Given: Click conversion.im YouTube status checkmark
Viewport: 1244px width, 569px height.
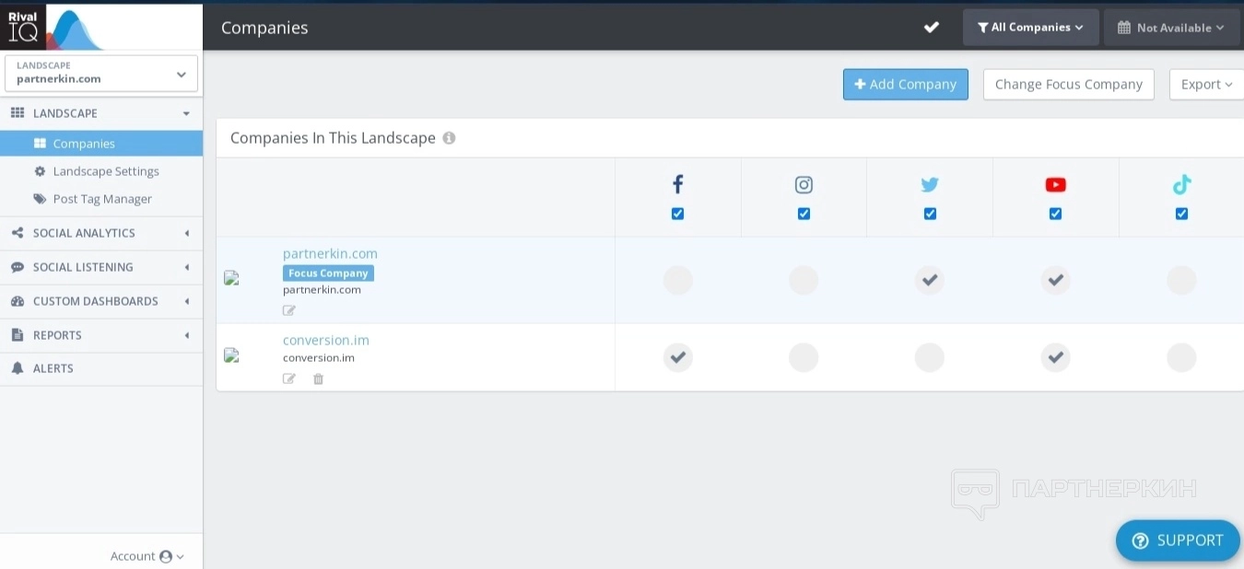Looking at the screenshot, I should [1056, 357].
